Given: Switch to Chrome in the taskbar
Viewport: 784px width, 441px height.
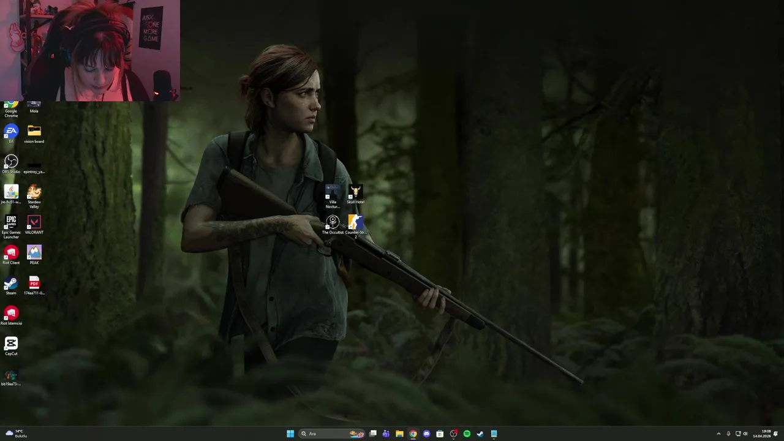Looking at the screenshot, I should point(413,434).
